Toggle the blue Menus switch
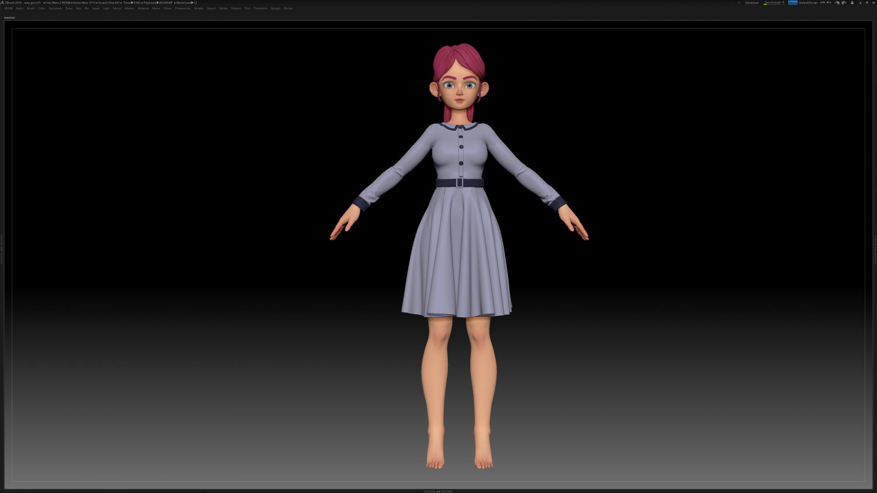The height and width of the screenshot is (493, 877). coord(793,2)
